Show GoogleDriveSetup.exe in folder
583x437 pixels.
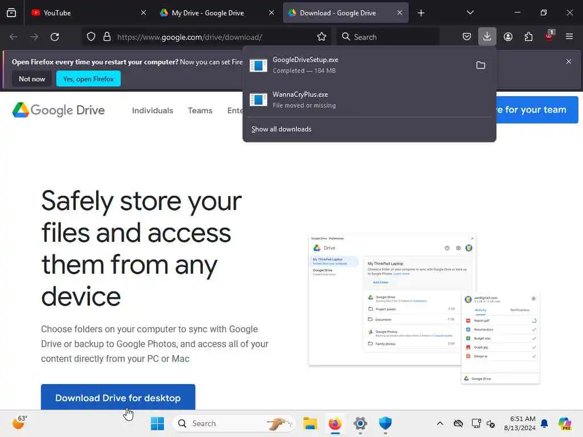click(x=481, y=65)
